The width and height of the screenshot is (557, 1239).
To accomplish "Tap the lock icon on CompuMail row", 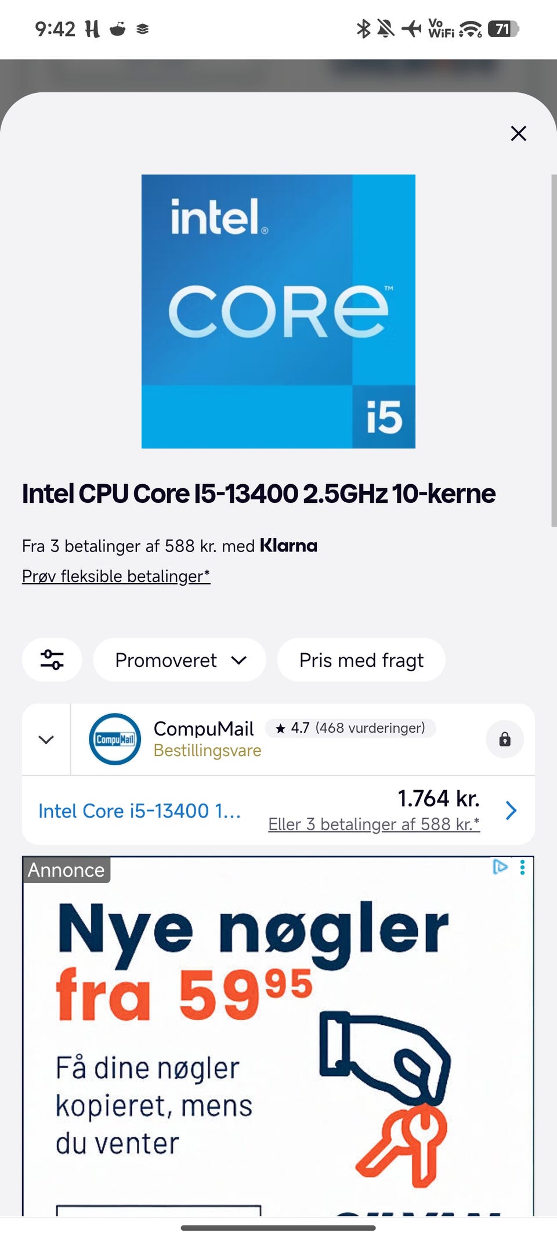I will pyautogui.click(x=505, y=739).
